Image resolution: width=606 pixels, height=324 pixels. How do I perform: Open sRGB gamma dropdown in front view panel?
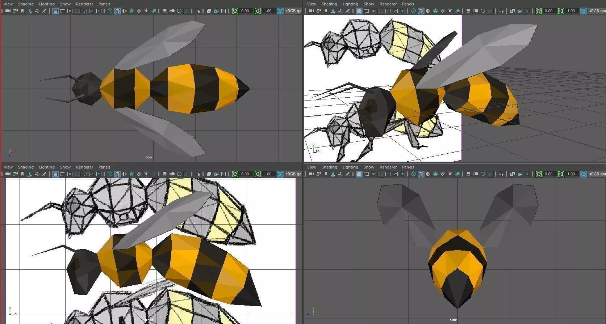294,174
